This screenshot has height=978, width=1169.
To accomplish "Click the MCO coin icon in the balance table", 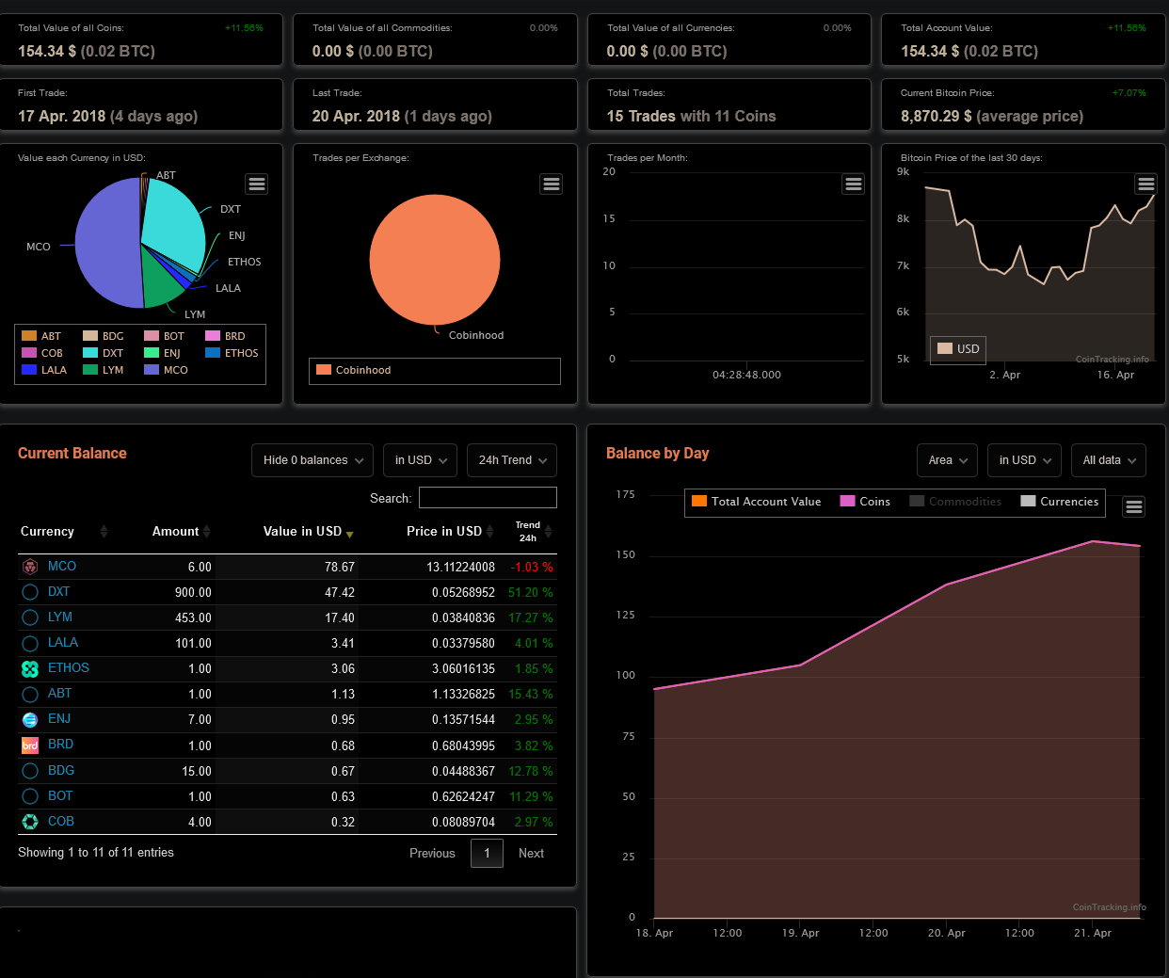I will [x=30, y=567].
